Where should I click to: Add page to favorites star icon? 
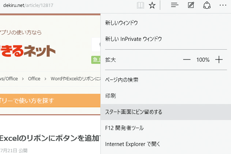tap(152, 5)
